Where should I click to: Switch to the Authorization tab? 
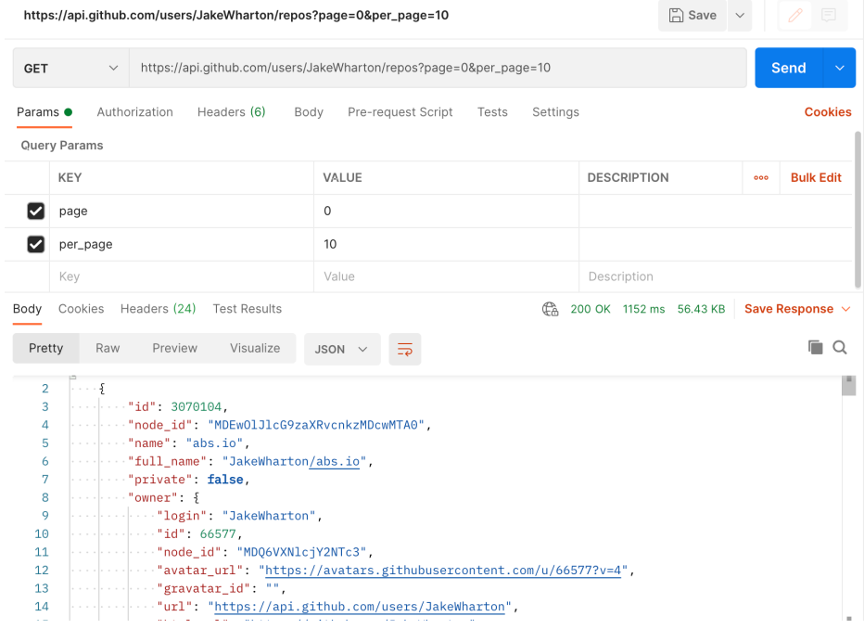(x=135, y=112)
